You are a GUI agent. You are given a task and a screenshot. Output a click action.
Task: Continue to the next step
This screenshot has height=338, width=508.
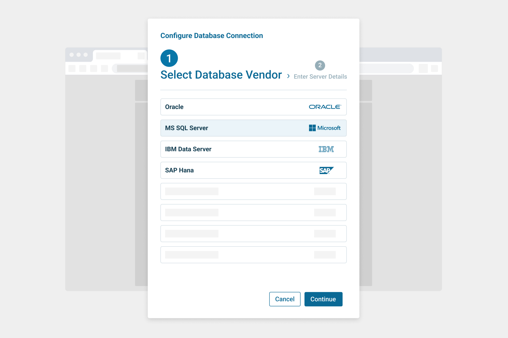coord(323,299)
